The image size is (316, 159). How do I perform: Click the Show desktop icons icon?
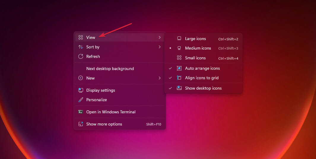click(x=179, y=88)
